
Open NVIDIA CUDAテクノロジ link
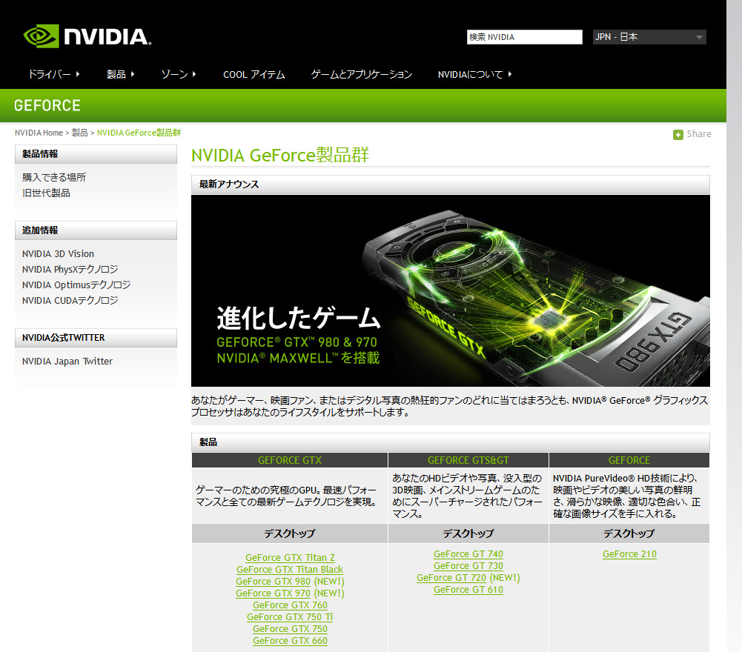click(70, 301)
